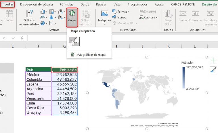Insert a line or area chart
The height and width of the screenshot is (133, 218).
44,17
